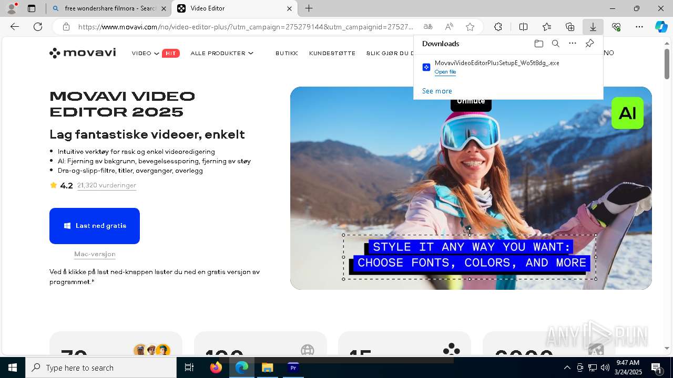Viewport: 673px width, 378px height.
Task: Open Browser essentials icon
Action: tap(616, 27)
